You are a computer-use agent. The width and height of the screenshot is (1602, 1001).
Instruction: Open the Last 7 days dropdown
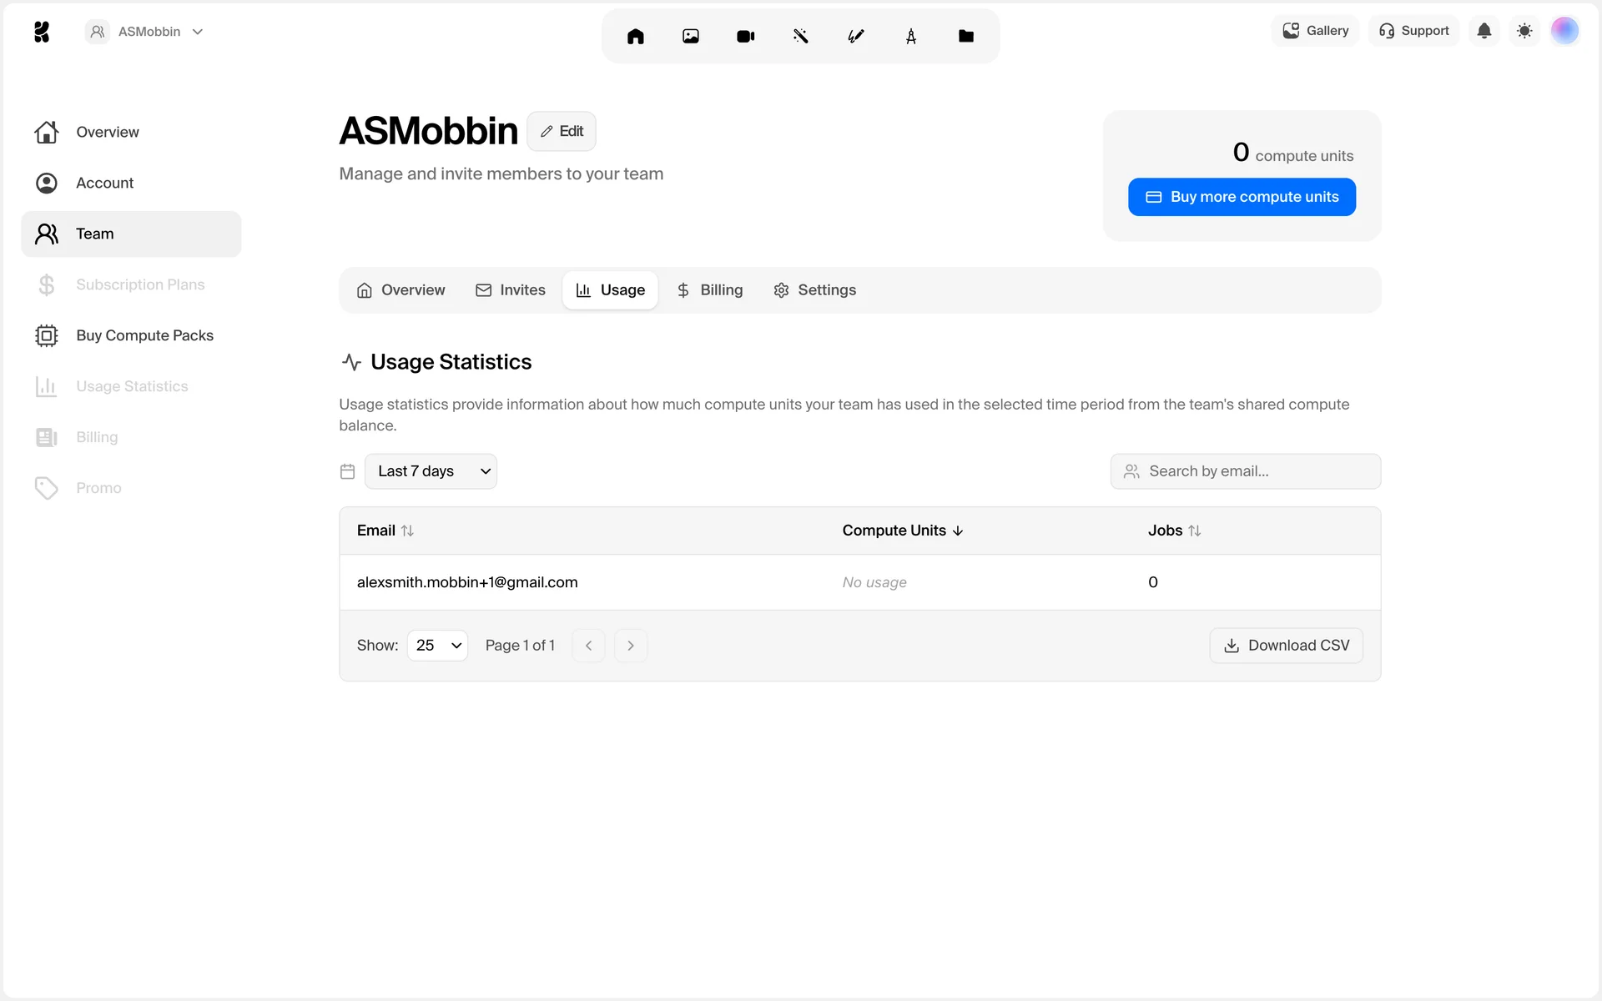click(431, 471)
